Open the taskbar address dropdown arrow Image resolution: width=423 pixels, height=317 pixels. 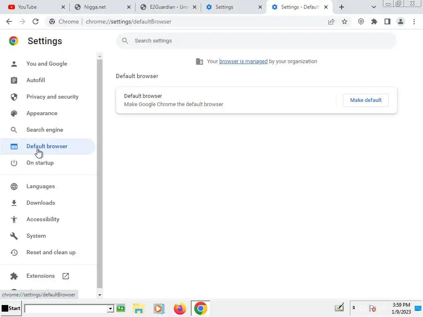coord(110,308)
